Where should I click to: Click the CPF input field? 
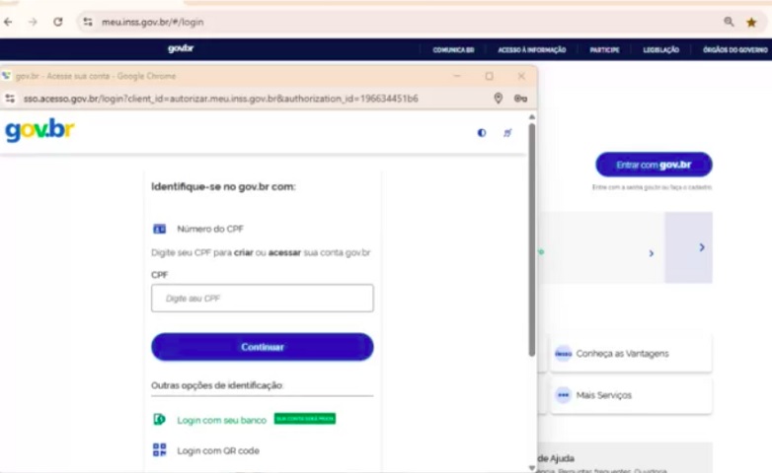pyautogui.click(x=262, y=299)
